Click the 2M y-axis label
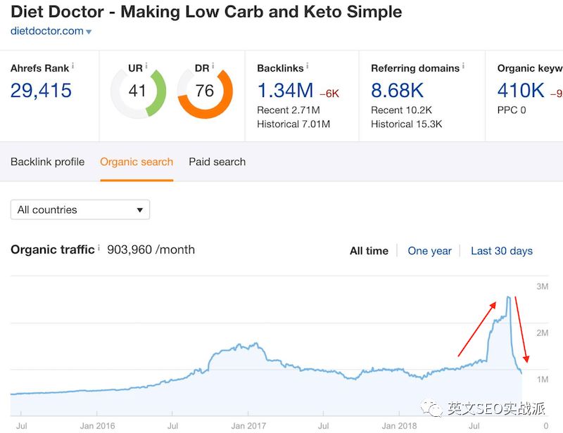The image size is (563, 433). [x=542, y=333]
